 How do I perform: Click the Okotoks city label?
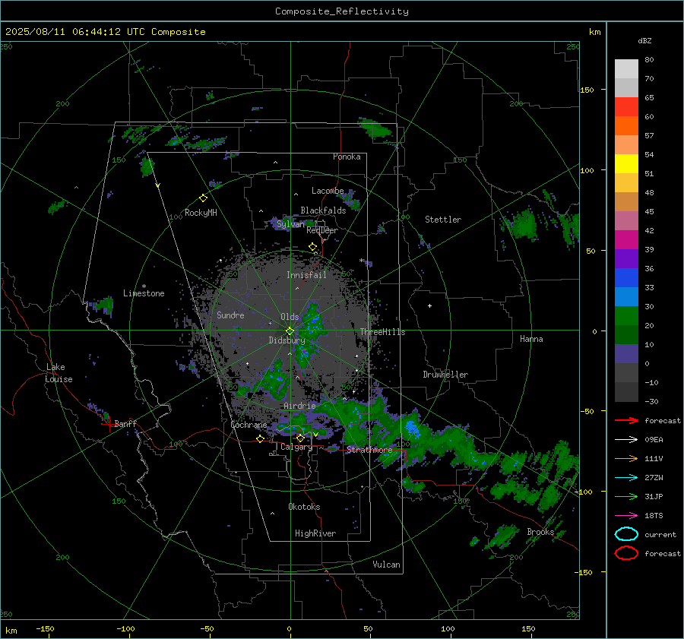tap(304, 507)
